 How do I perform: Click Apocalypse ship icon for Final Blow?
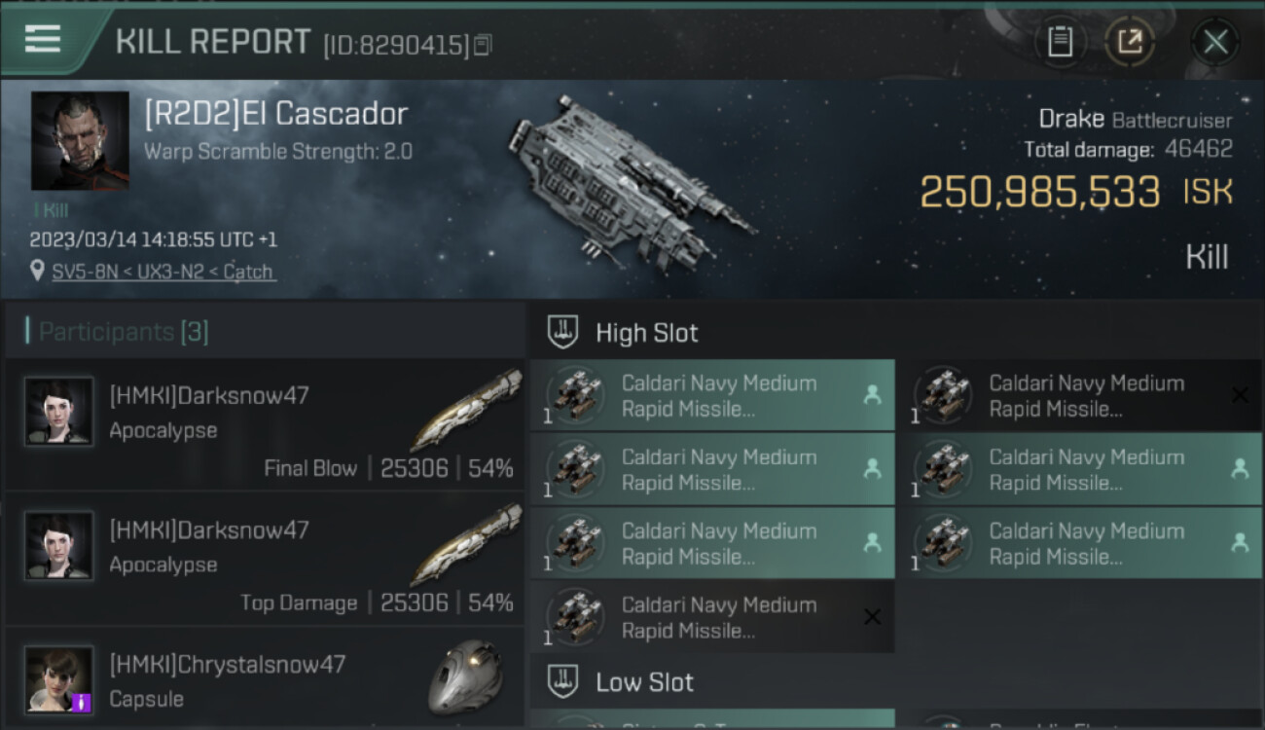pos(465,410)
